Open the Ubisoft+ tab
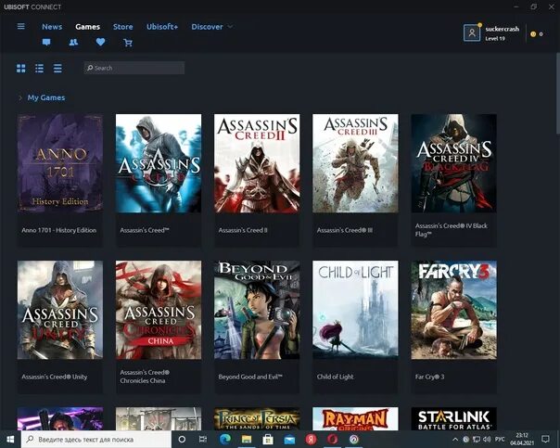560x448 pixels. pyautogui.click(x=162, y=27)
